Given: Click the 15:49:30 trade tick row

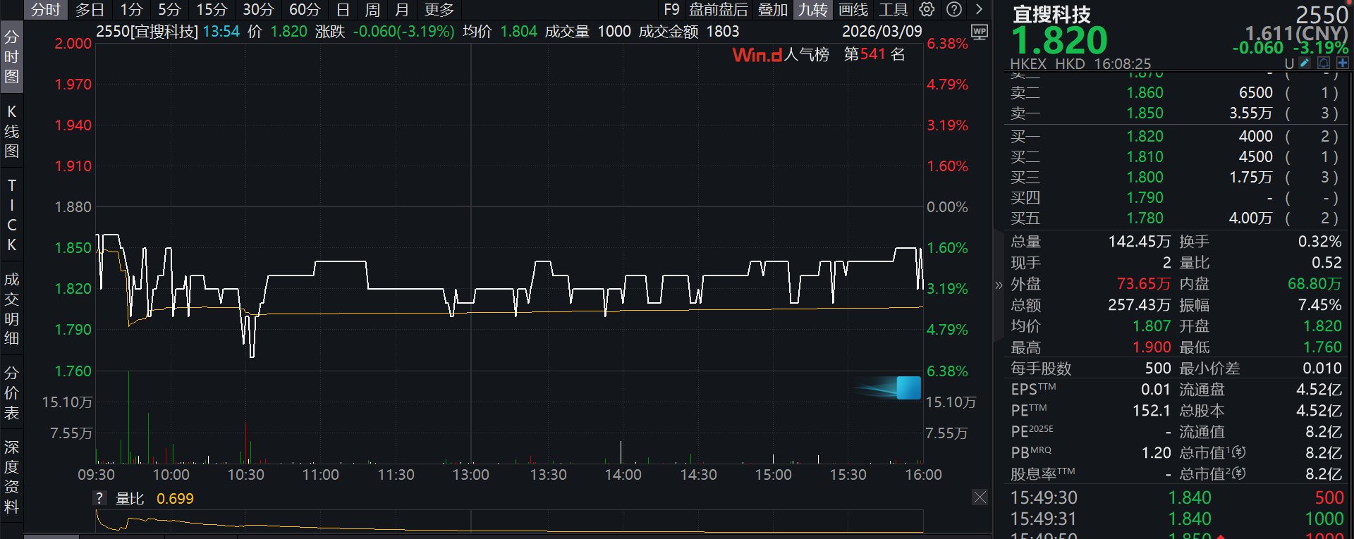Looking at the screenshot, I should [1178, 497].
